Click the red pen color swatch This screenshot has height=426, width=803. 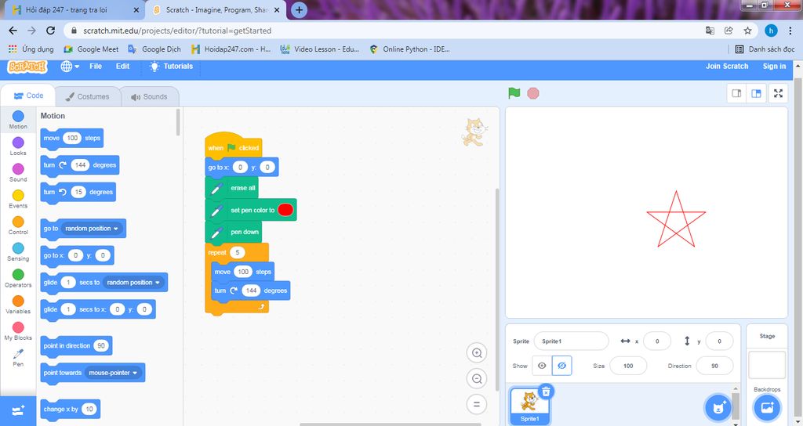click(x=285, y=210)
